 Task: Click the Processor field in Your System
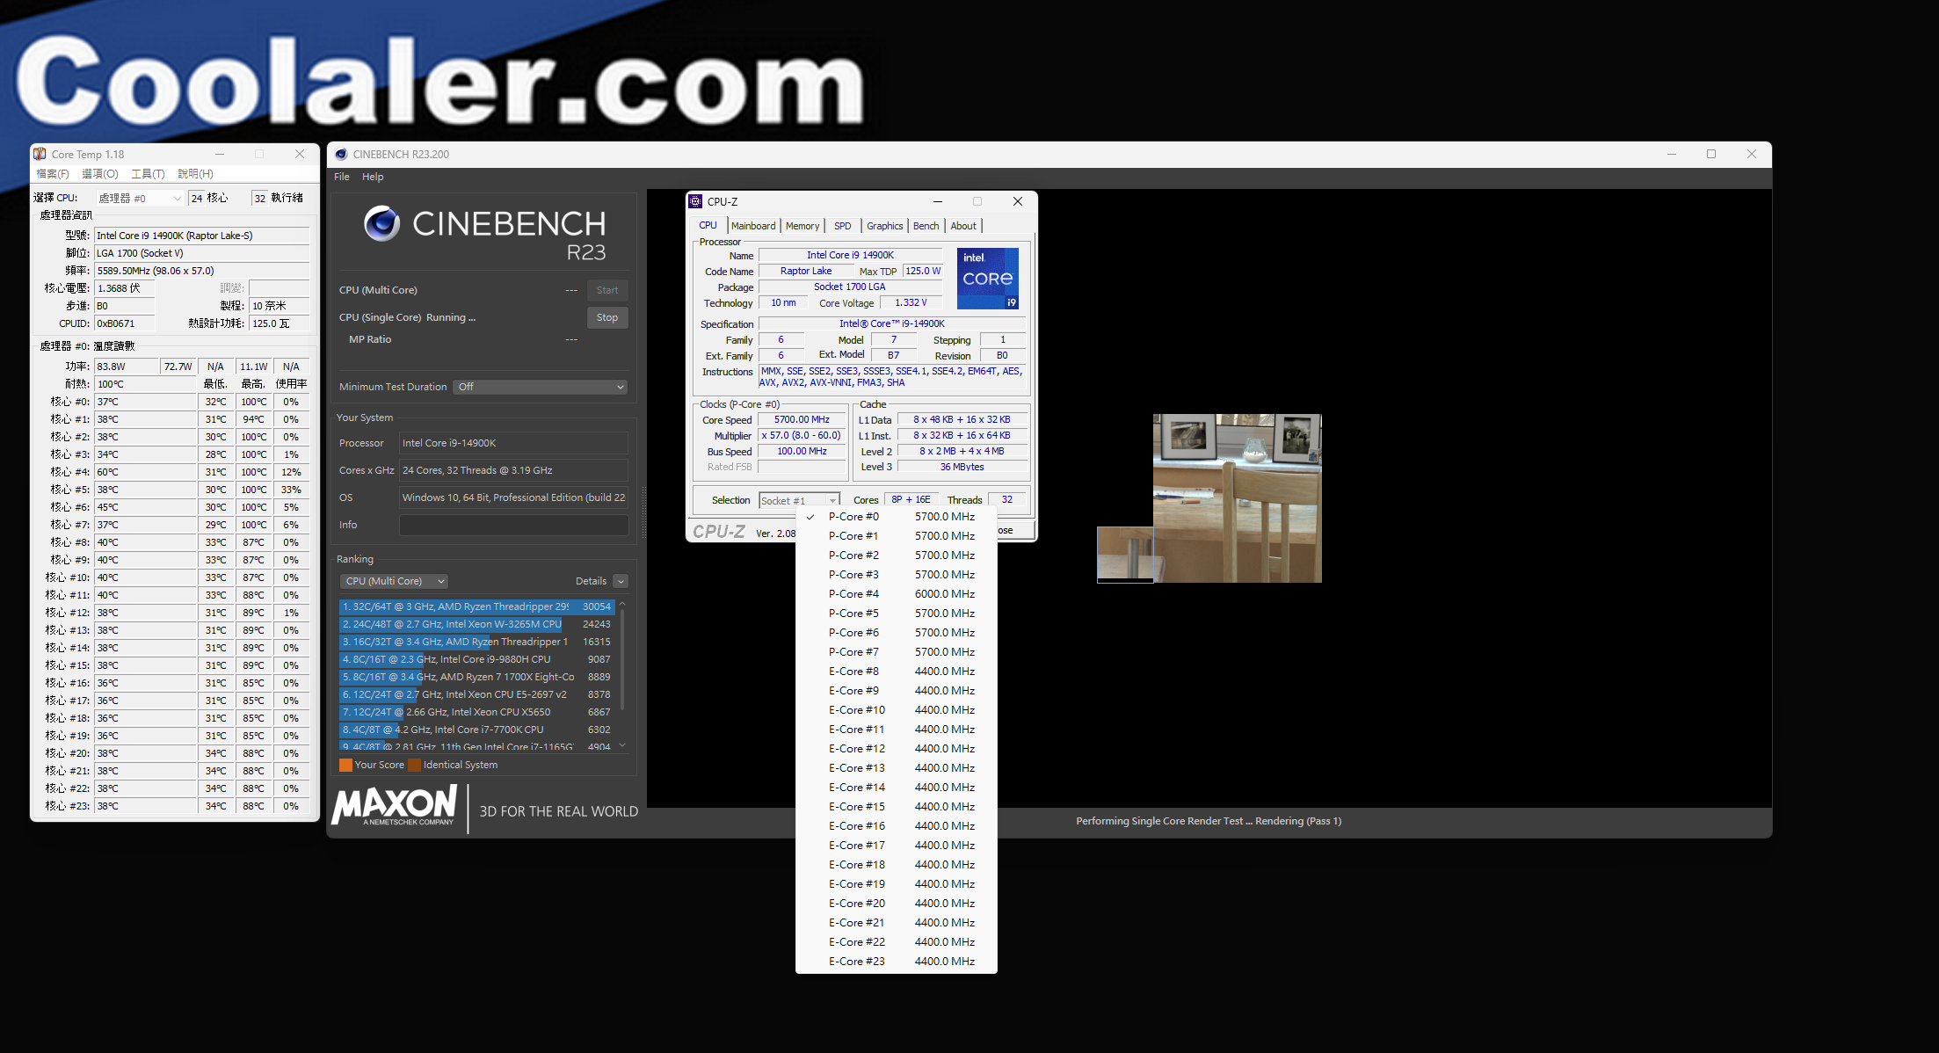[x=513, y=443]
